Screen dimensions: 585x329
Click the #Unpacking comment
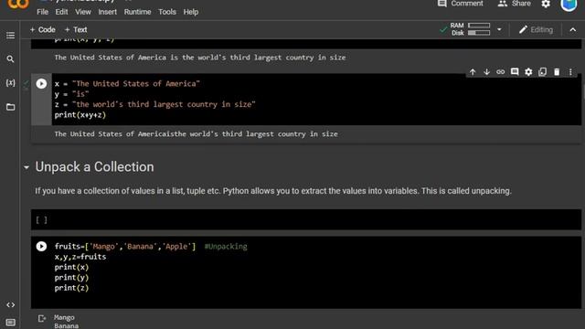226,246
